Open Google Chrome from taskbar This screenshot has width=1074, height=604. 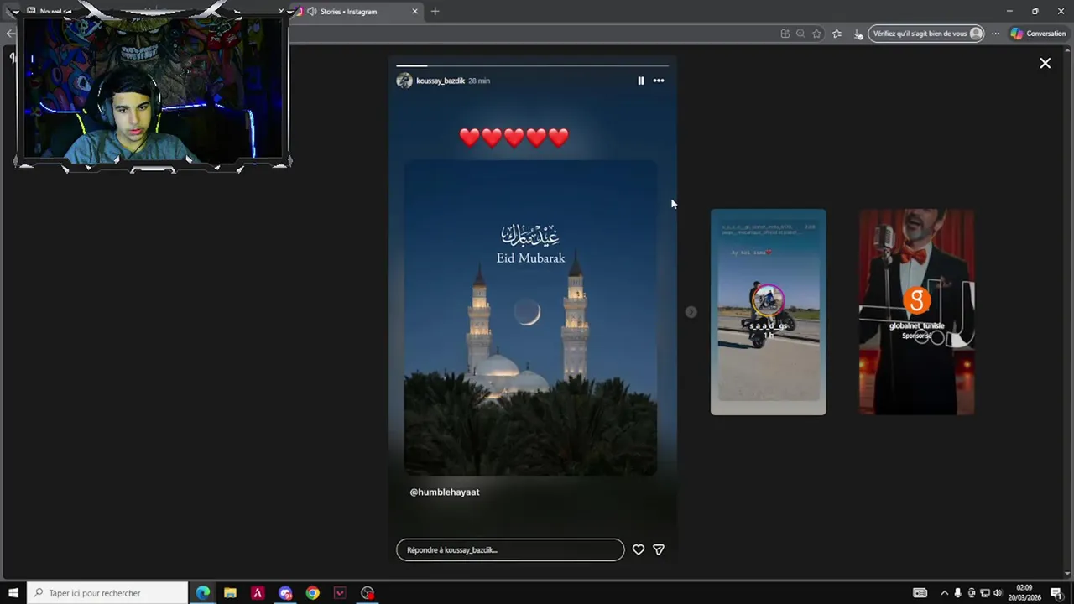312,593
